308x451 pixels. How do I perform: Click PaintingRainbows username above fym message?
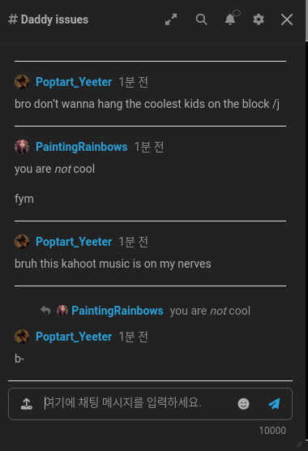(x=82, y=147)
